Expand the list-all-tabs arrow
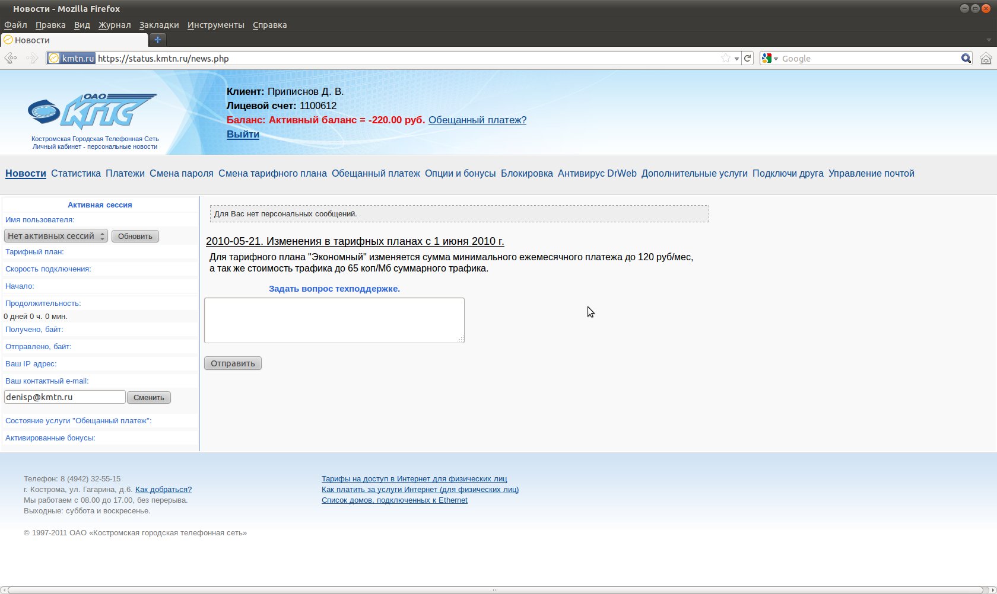 (x=989, y=40)
